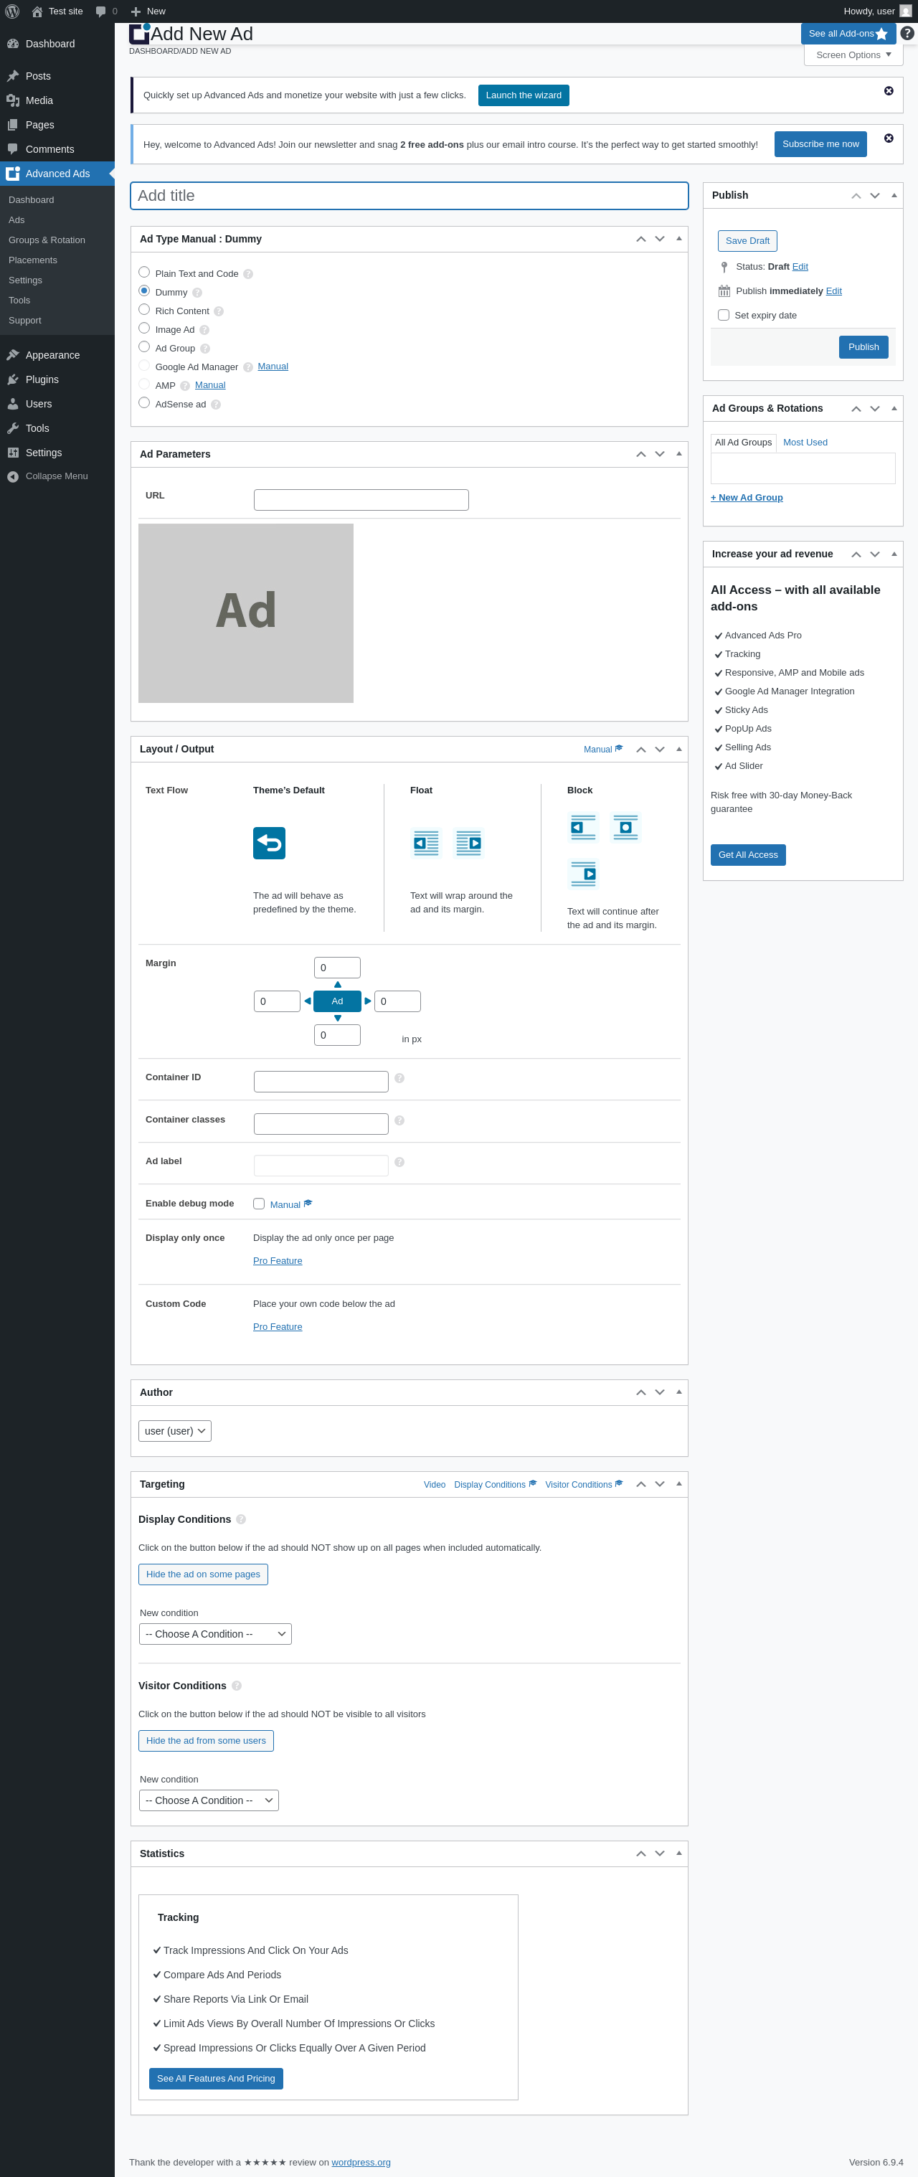Screen dimensions: 918x2177
Task: Click the WordPress logo in admin bar
Action: tap(12, 11)
